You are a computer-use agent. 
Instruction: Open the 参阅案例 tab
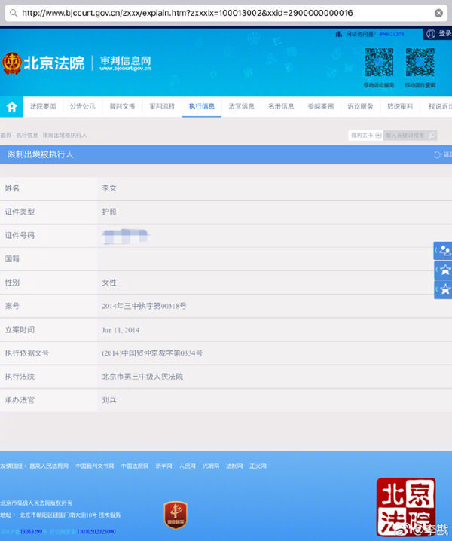pos(320,106)
